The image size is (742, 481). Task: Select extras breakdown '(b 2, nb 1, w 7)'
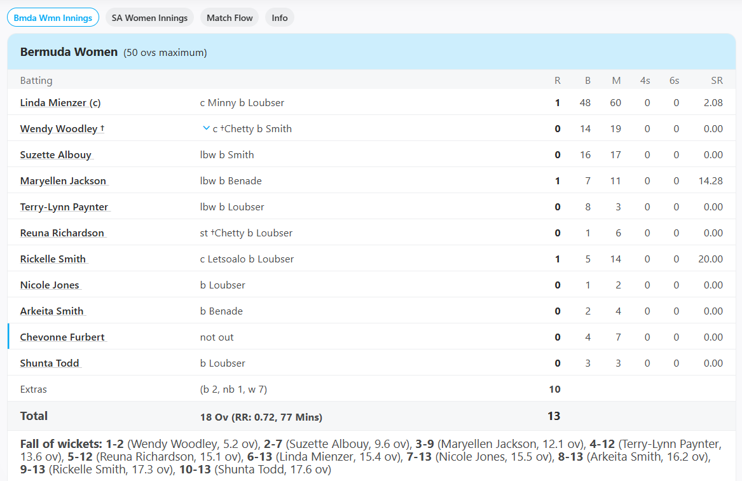pos(233,390)
